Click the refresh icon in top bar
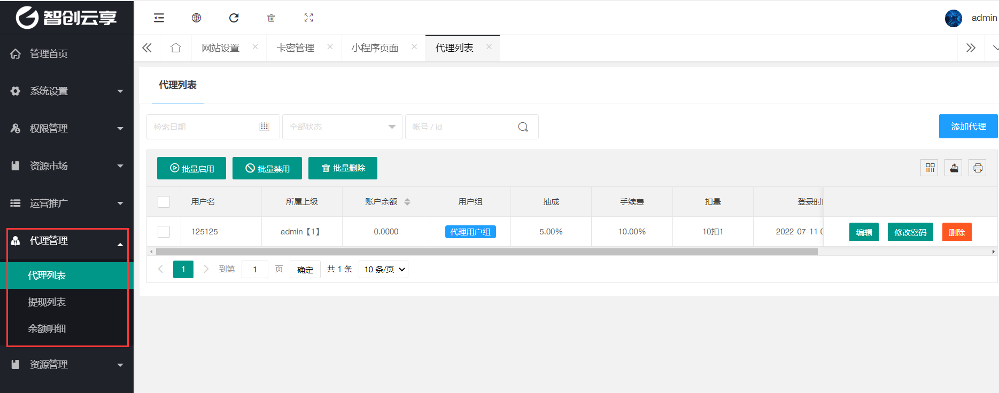 [234, 18]
